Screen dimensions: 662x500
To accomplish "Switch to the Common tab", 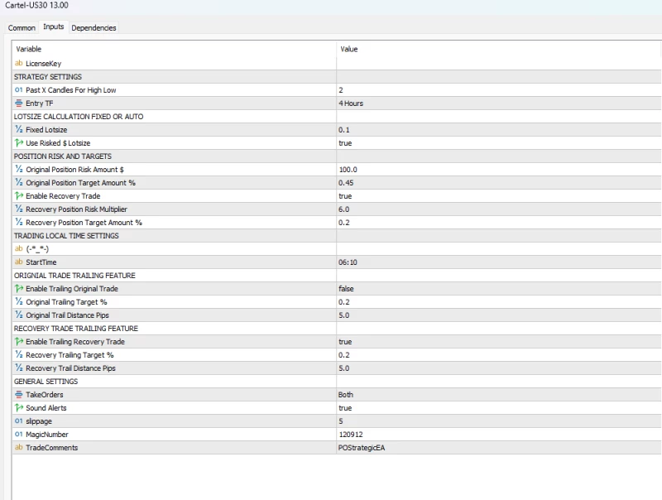I will 22,28.
